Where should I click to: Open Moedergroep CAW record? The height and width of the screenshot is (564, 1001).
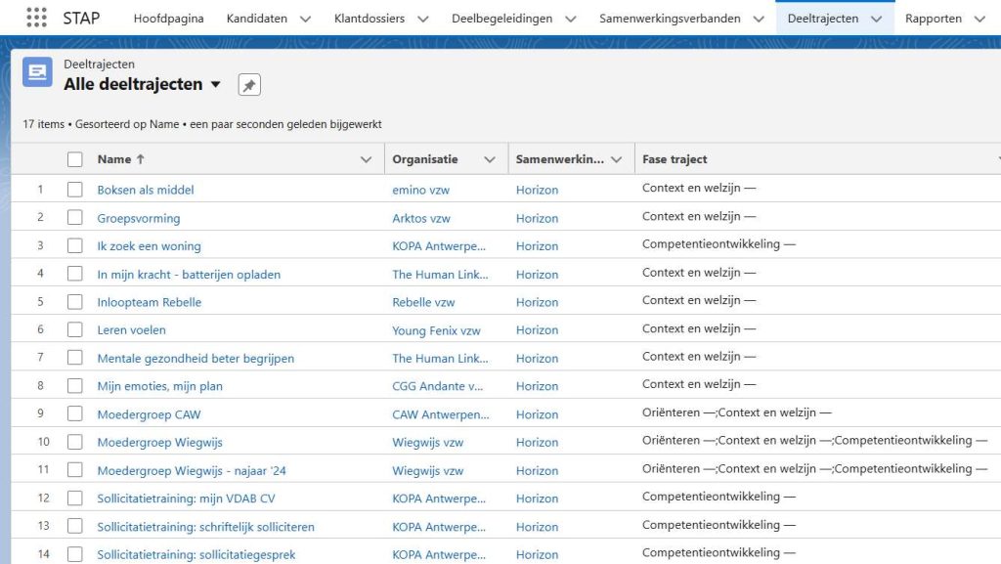click(149, 414)
